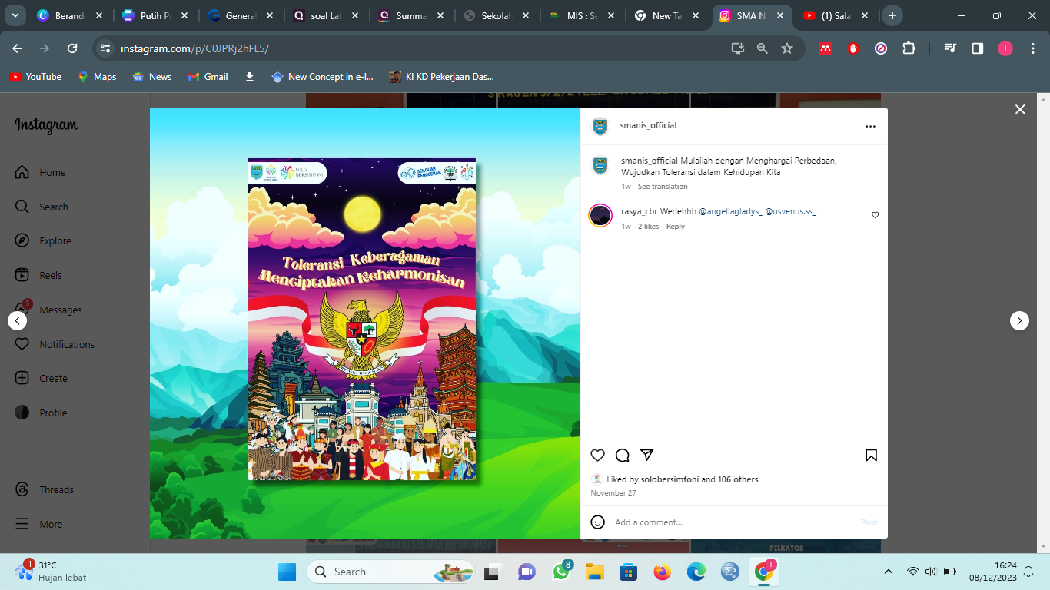Open the comment speech bubble icon

click(x=623, y=455)
